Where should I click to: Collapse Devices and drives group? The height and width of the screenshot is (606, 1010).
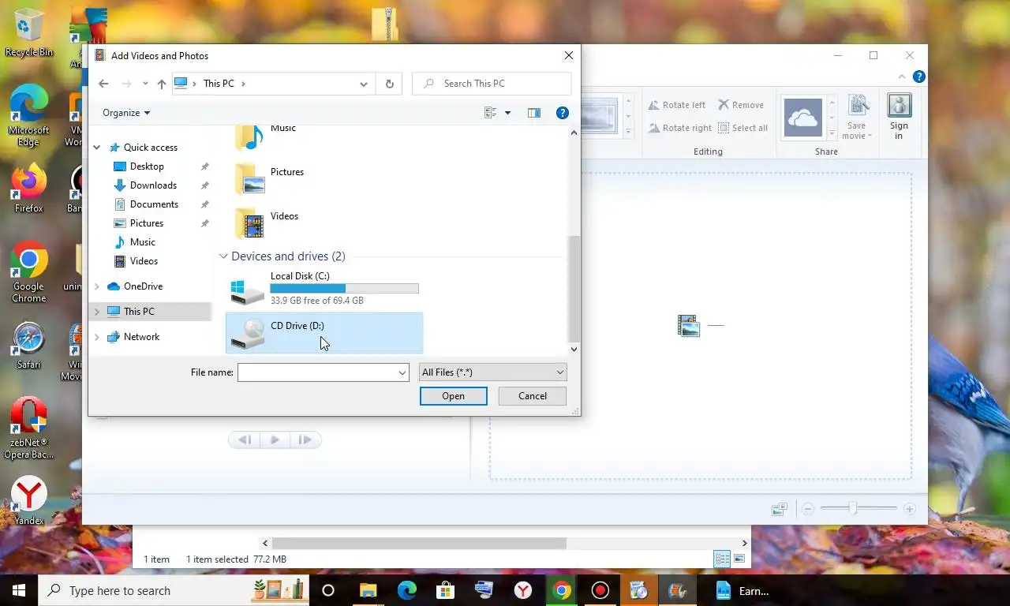223,256
